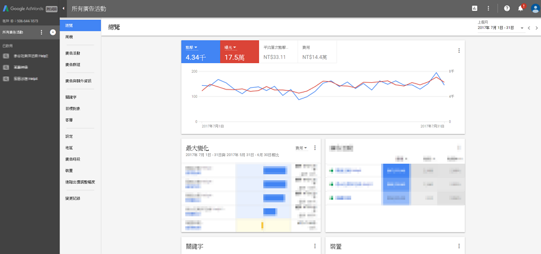Image resolution: width=541 pixels, height=254 pixels.
Task: Open the 費用 dropdown in 最大變化 card
Action: click(x=301, y=148)
